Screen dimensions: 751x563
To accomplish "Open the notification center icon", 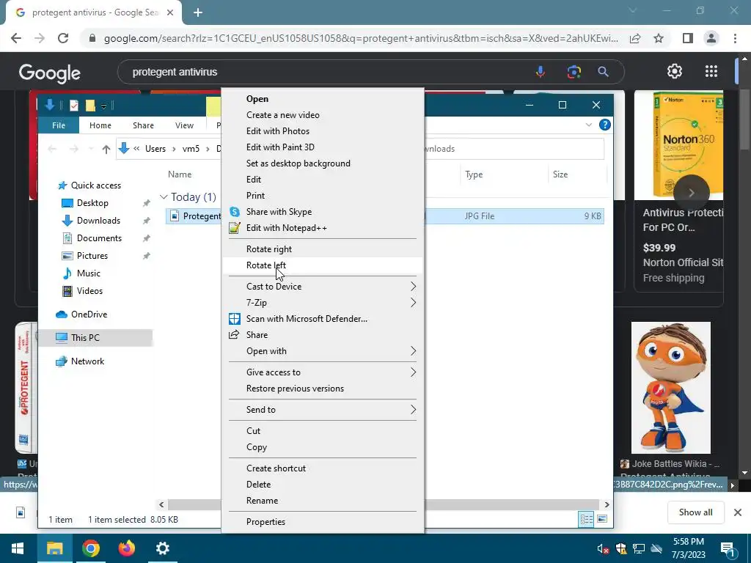I will click(728, 550).
